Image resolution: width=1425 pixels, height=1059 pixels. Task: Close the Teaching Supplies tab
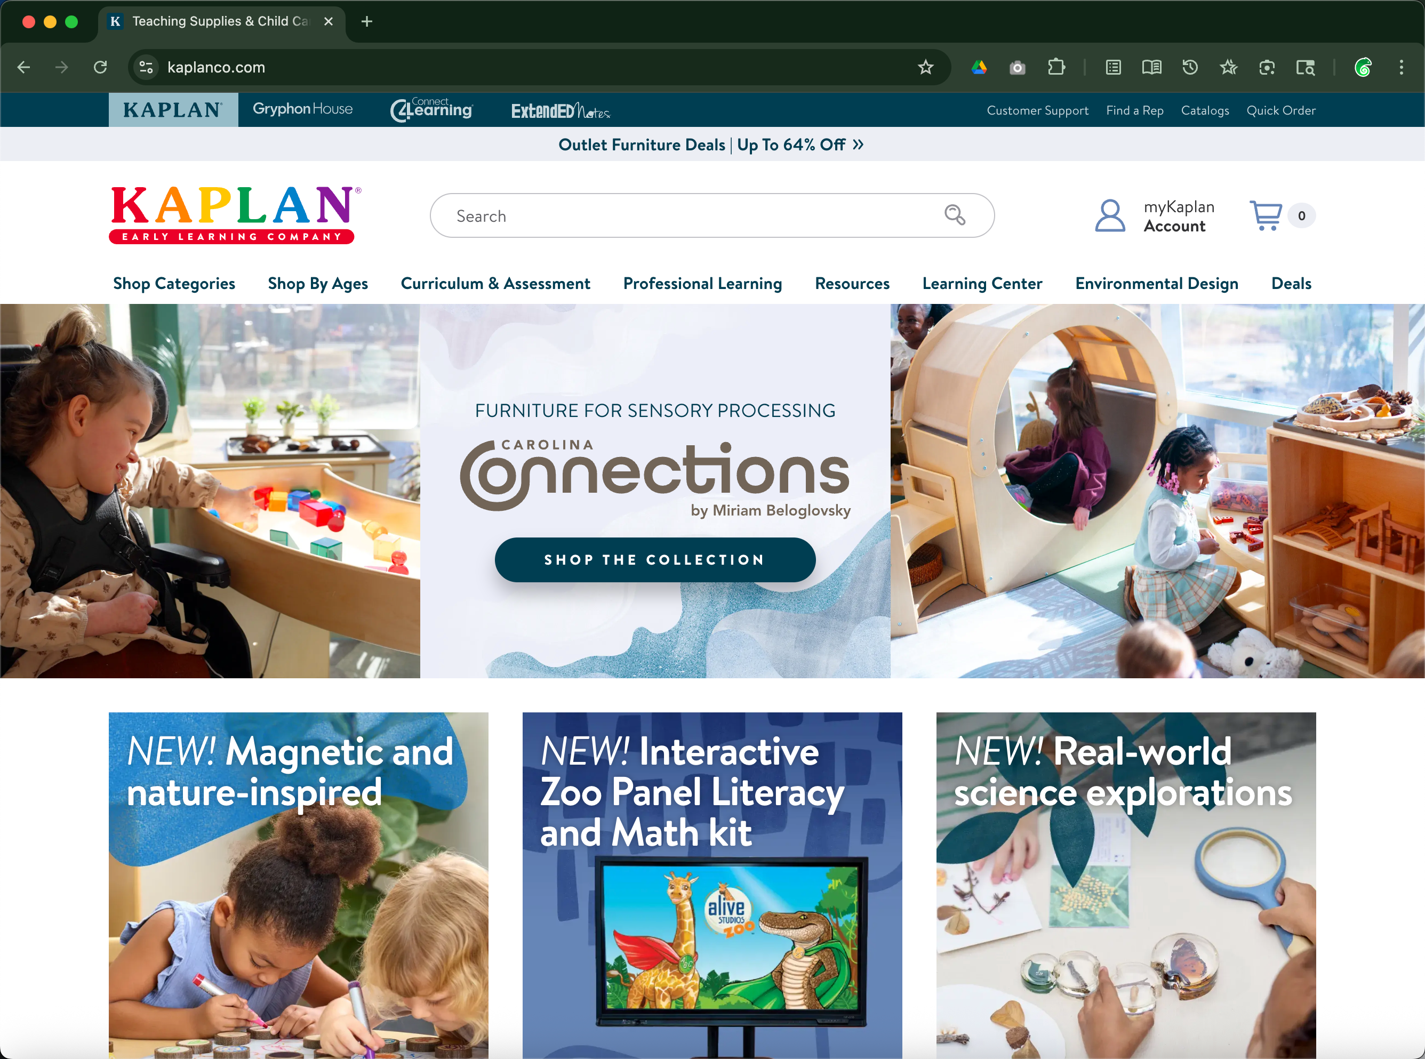328,22
